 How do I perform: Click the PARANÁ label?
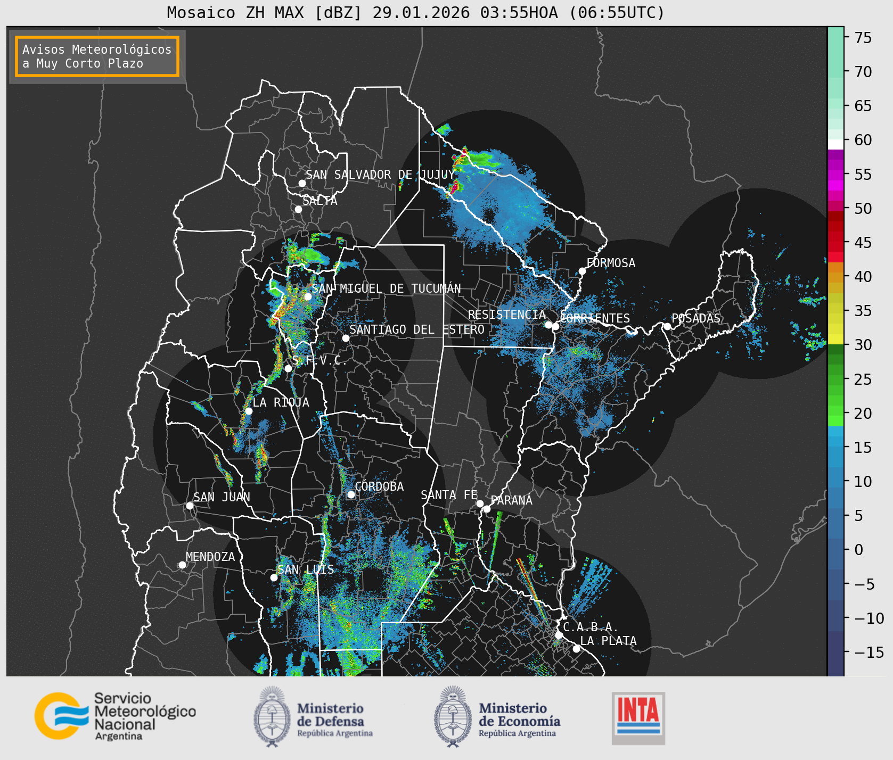512,500
